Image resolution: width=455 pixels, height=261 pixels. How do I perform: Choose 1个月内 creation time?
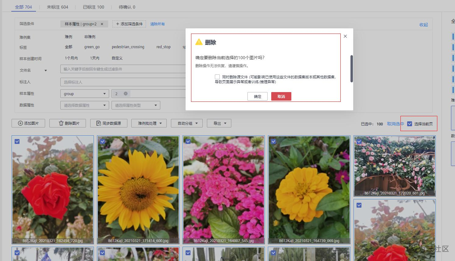pyautogui.click(x=71, y=58)
